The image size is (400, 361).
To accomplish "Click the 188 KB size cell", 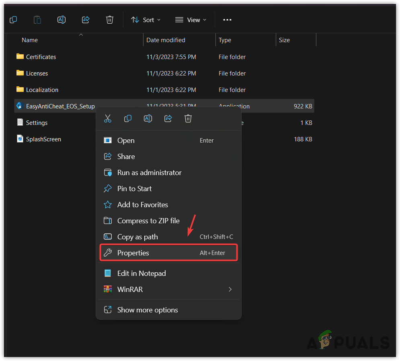I will coord(303,139).
